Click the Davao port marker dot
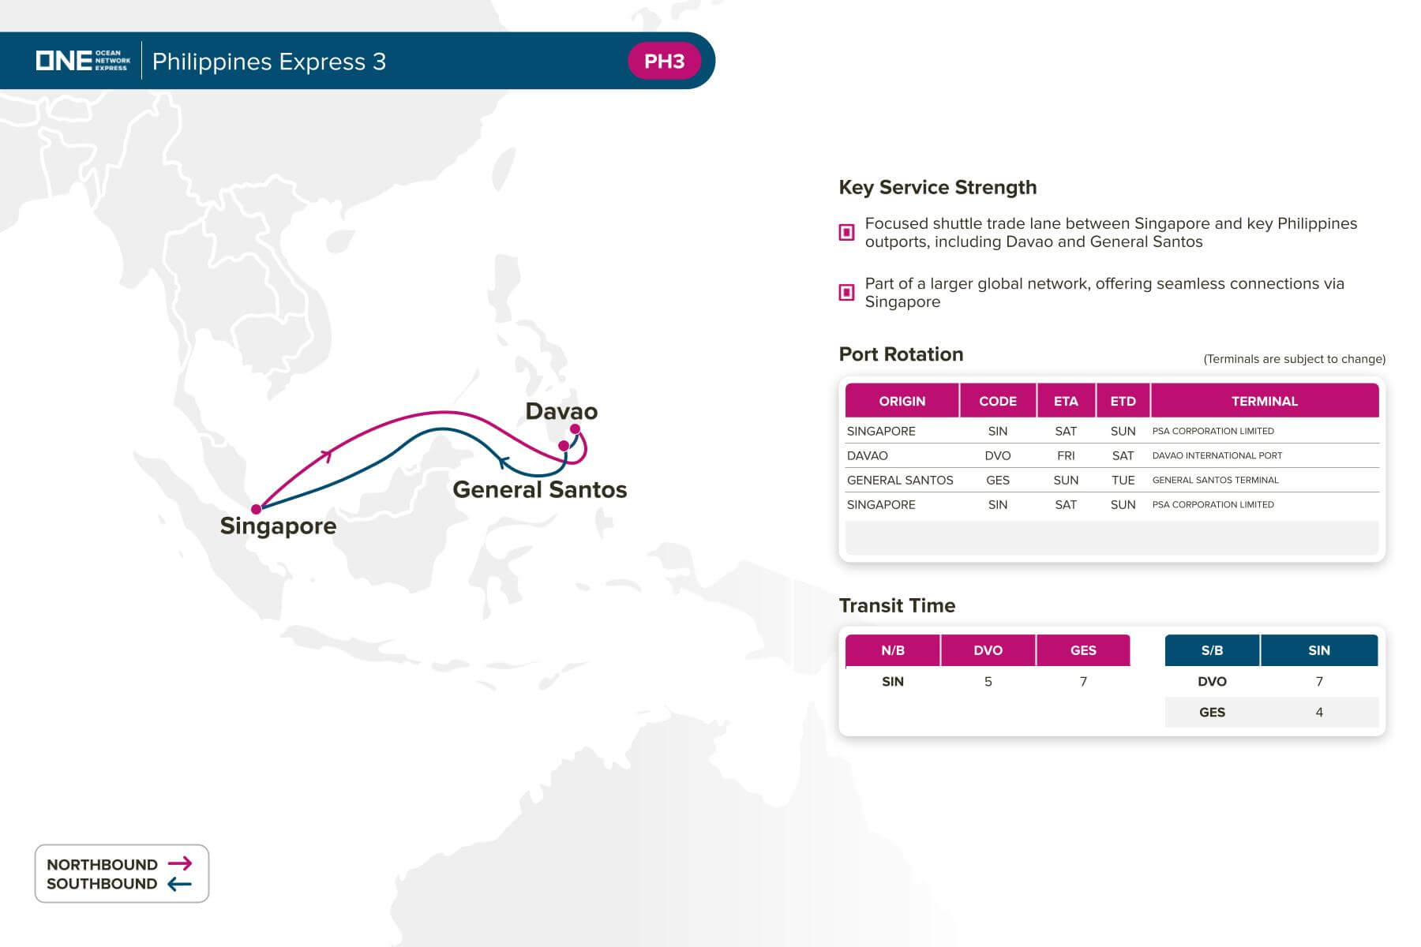This screenshot has height=947, width=1421. click(576, 429)
